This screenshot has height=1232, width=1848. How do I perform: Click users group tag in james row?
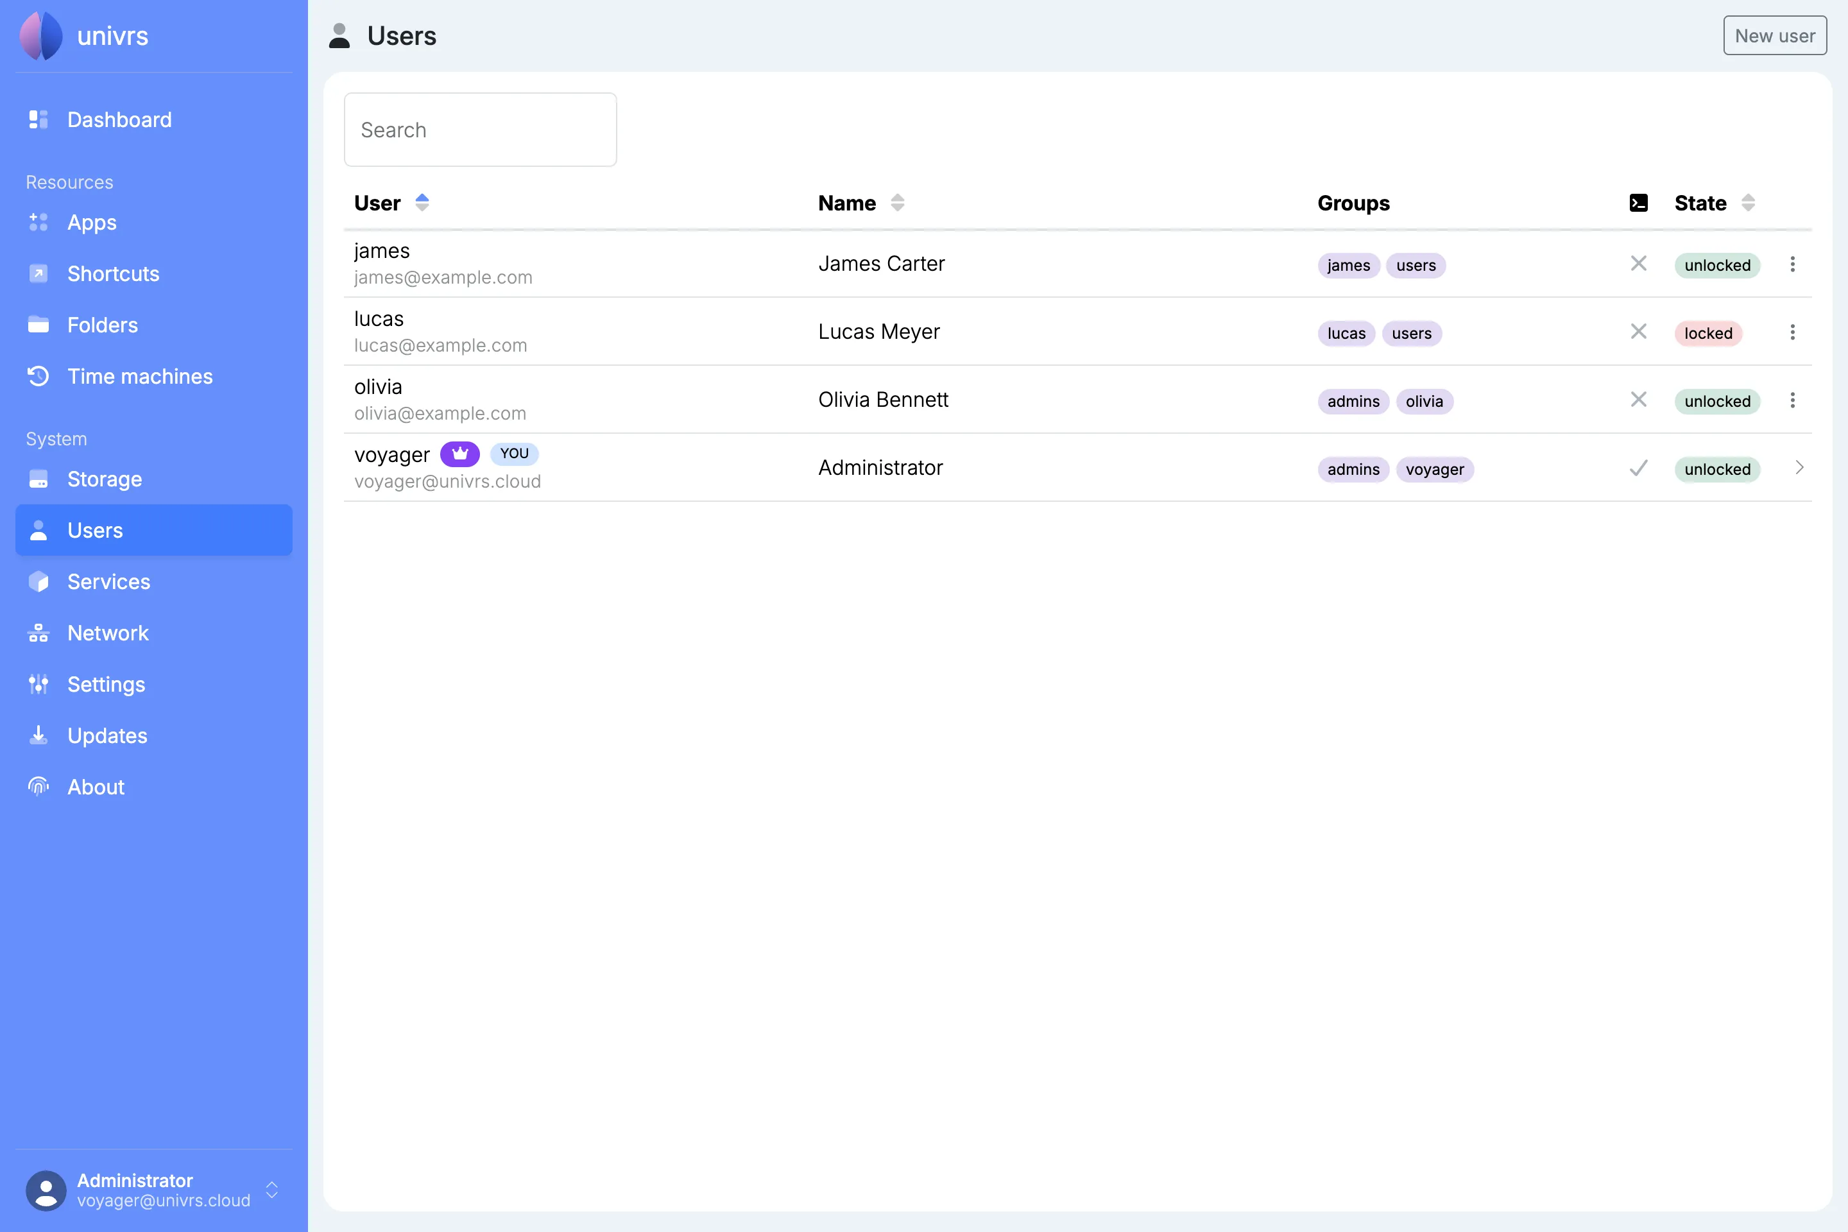pyautogui.click(x=1416, y=266)
